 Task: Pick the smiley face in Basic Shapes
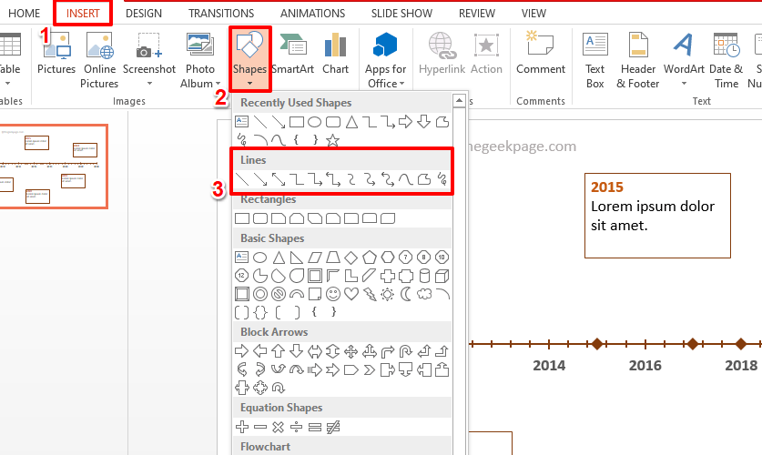333,294
